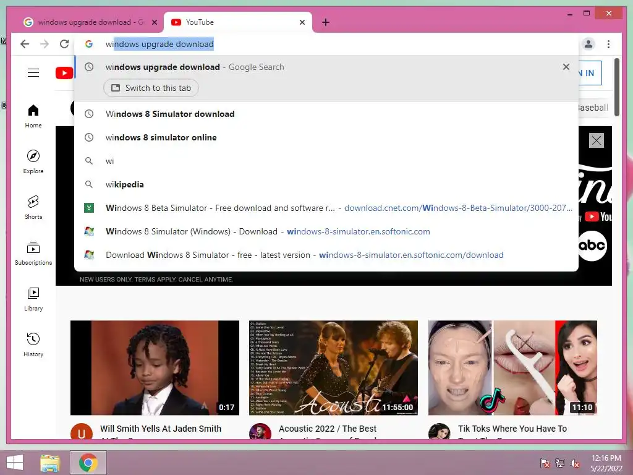Image resolution: width=633 pixels, height=475 pixels.
Task: Open the U channel avatar under first video
Action: click(x=81, y=432)
